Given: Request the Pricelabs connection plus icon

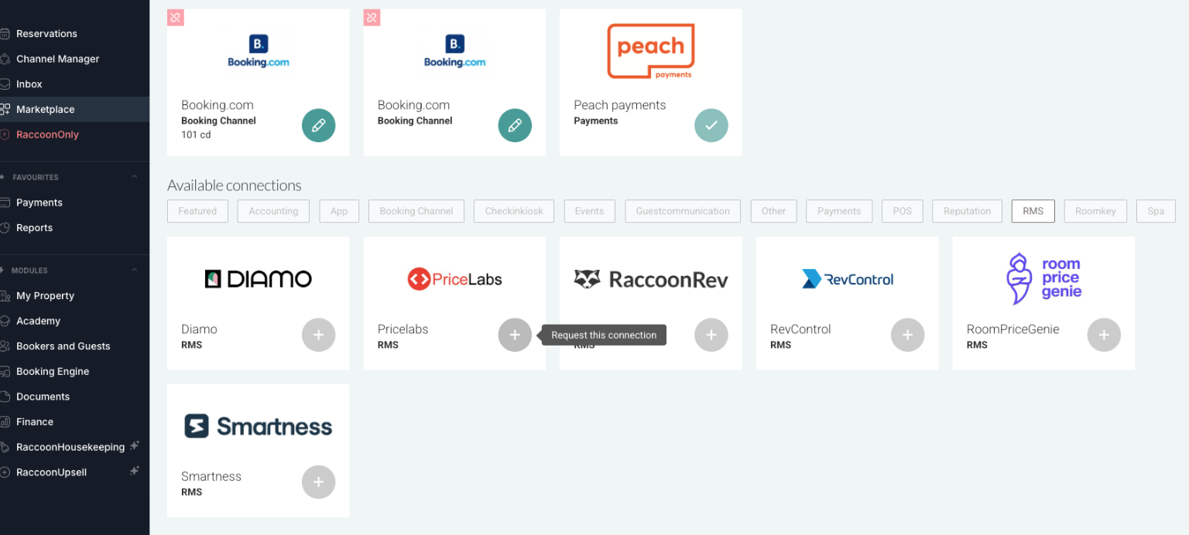Looking at the screenshot, I should tap(515, 335).
